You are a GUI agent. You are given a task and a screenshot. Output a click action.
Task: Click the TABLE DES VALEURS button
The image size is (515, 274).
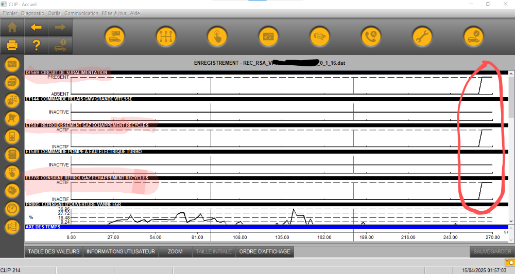click(54, 252)
